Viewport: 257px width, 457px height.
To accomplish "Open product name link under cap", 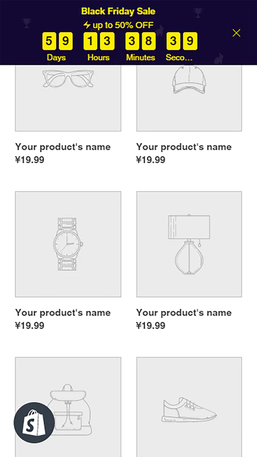I will pyautogui.click(x=184, y=147).
